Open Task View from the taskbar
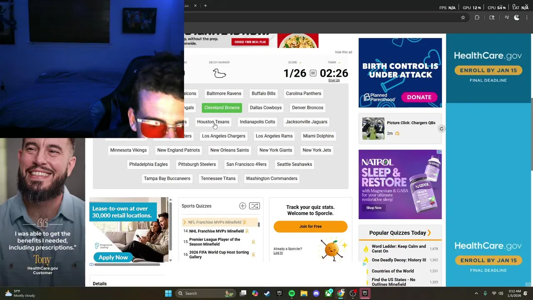The image size is (533, 300). point(243,293)
